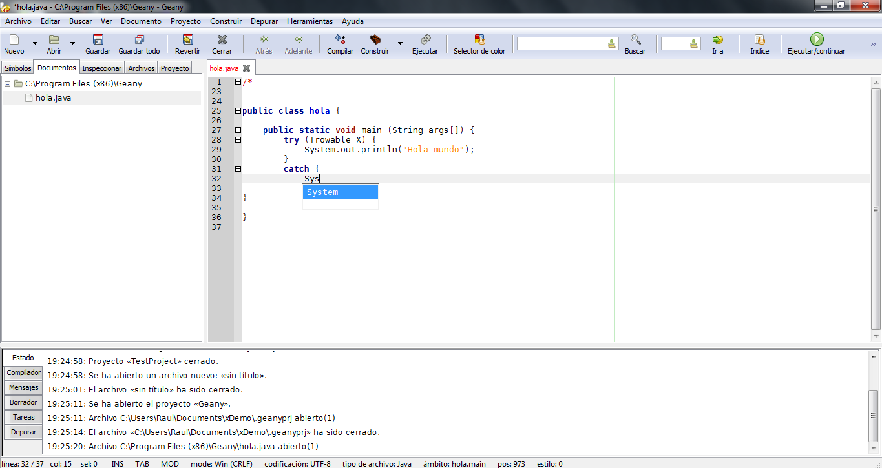
Task: Open the Buscar menu
Action: (x=81, y=21)
